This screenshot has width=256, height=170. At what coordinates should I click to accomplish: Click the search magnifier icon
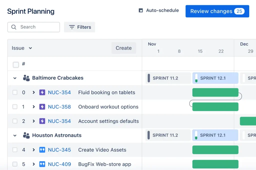coord(14,27)
